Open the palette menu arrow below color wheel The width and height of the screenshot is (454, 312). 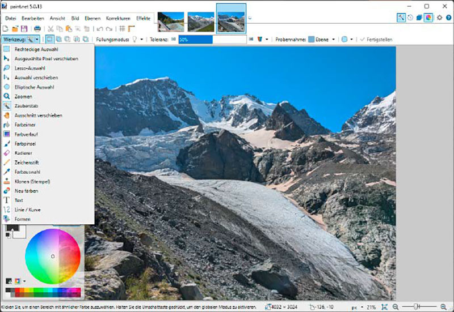(24, 281)
